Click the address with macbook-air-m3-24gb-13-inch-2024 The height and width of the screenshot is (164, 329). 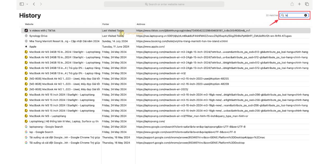click(x=222, y=68)
